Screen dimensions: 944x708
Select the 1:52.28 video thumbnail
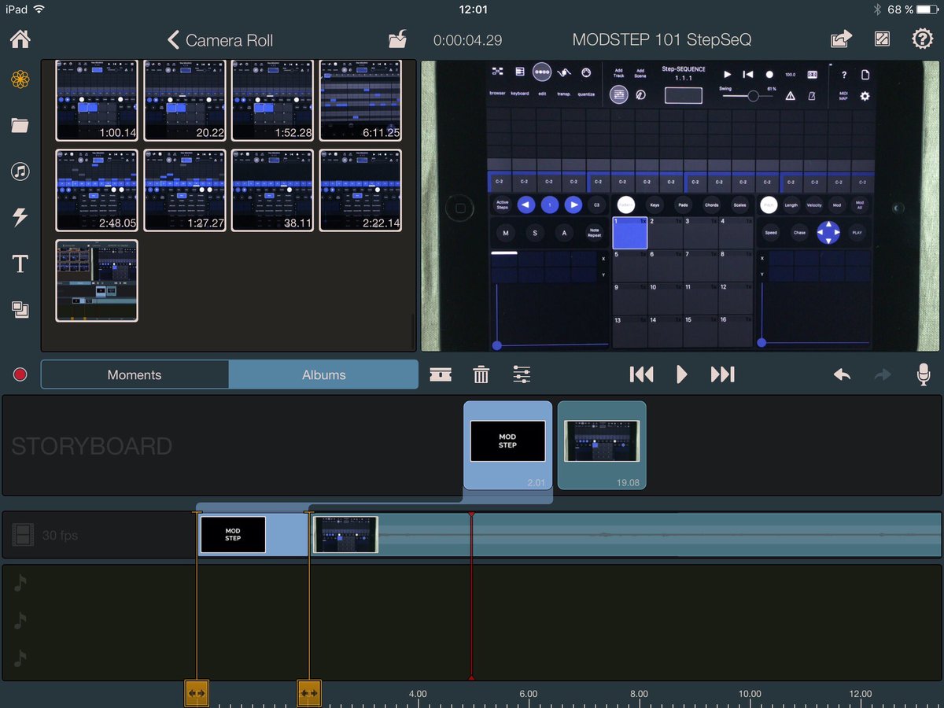273,101
